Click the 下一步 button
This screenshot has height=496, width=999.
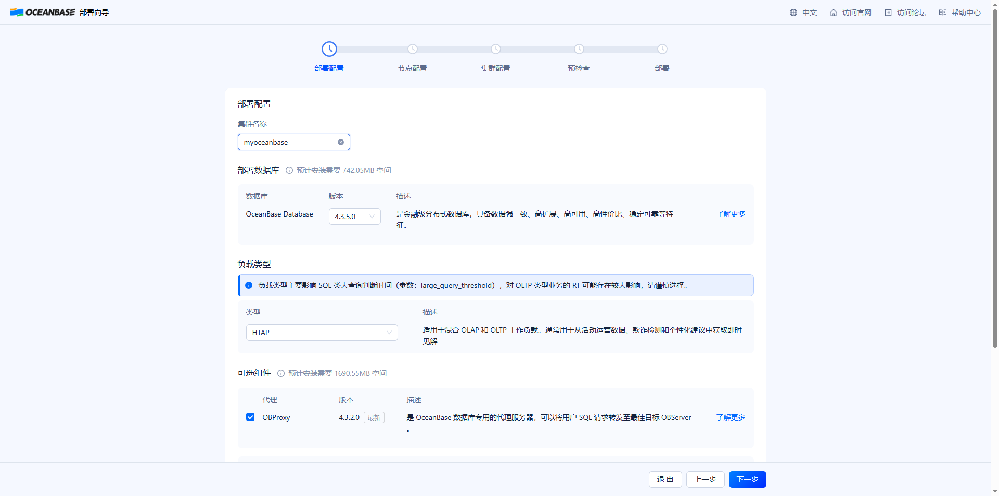click(x=748, y=479)
